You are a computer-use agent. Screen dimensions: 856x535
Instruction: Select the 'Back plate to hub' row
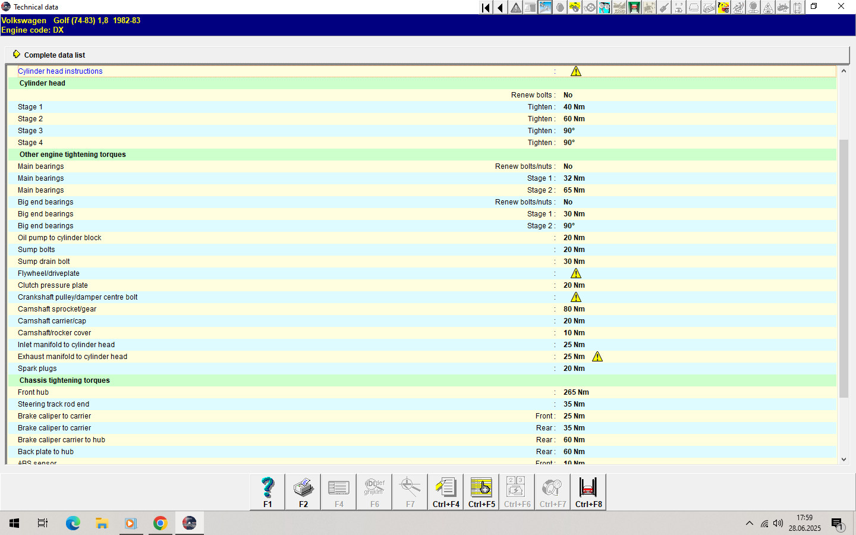422,452
